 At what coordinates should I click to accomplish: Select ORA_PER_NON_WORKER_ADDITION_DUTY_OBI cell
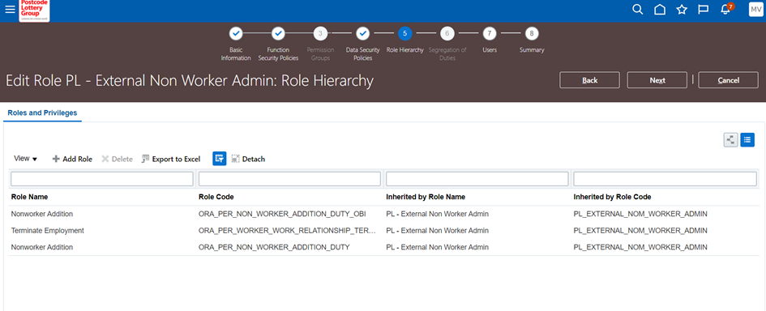tap(282, 214)
